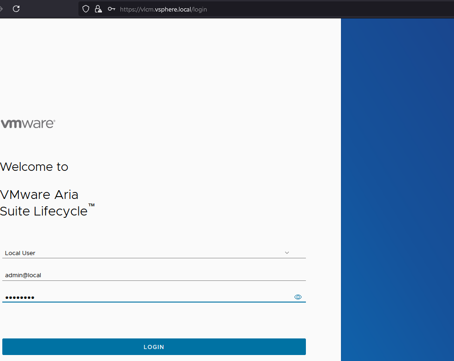Click the 'VMware Aria' title text
Viewport: 454px width, 361px height.
pyautogui.click(x=39, y=195)
